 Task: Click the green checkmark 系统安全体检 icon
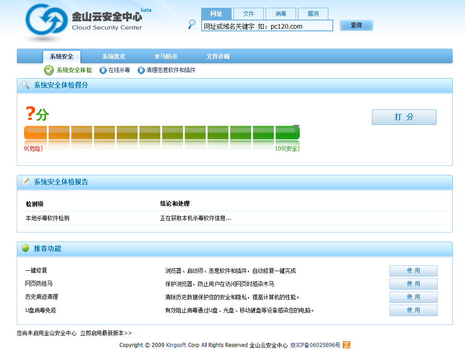pyautogui.click(x=49, y=70)
